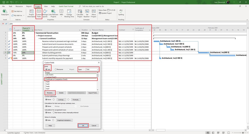Open the Gantt Chart Format tab

coord(66,6)
